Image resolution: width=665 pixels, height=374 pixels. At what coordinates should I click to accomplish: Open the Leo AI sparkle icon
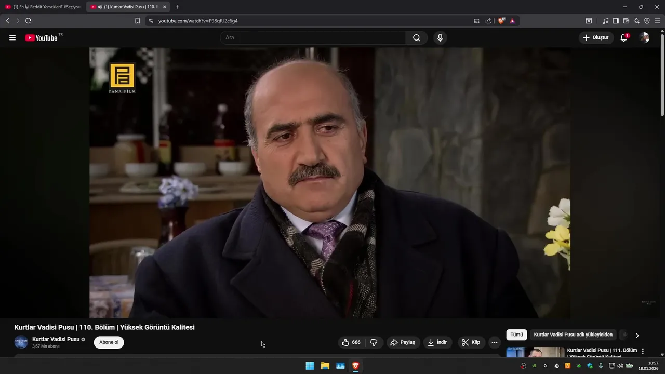click(636, 21)
